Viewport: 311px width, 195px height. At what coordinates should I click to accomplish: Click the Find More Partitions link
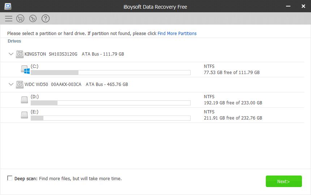point(177,34)
